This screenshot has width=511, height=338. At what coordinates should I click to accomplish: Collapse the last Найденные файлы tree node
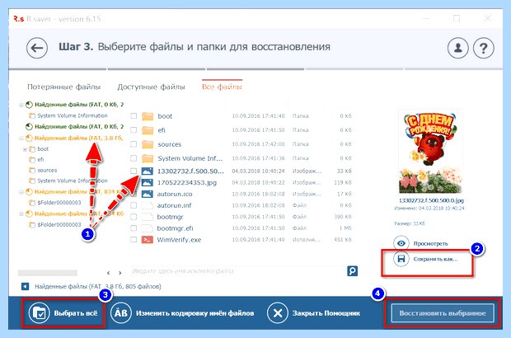click(x=21, y=214)
